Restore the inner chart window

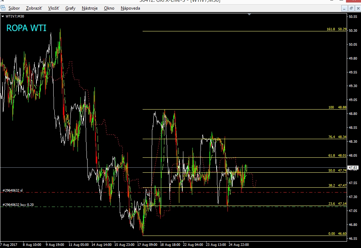coord(351,9)
